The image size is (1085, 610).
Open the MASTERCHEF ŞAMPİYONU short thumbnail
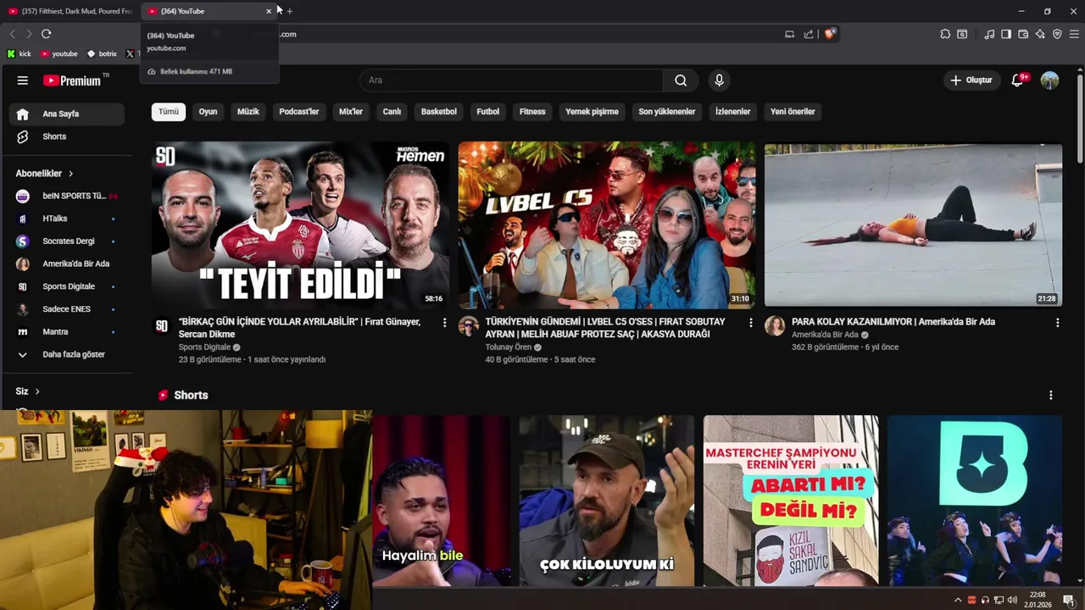click(791, 500)
